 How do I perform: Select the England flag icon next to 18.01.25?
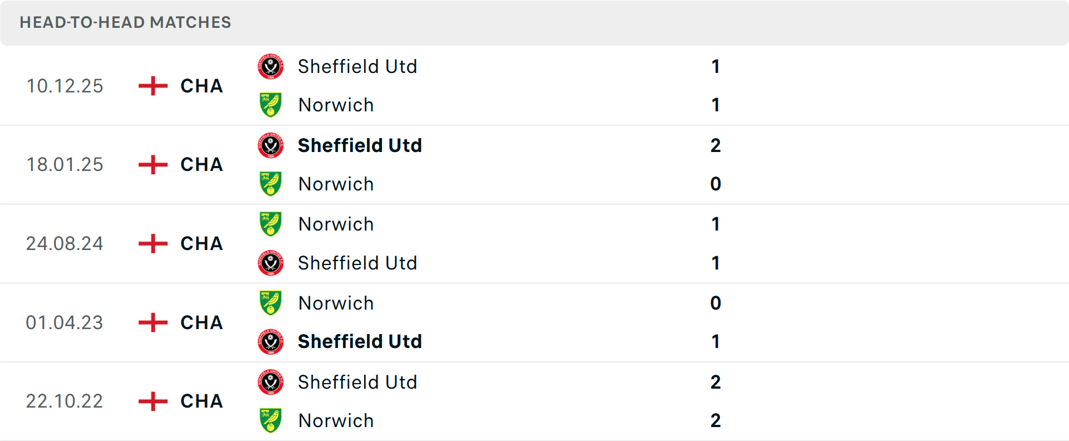coord(151,165)
